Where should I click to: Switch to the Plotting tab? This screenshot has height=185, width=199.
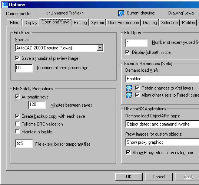tap(80, 23)
